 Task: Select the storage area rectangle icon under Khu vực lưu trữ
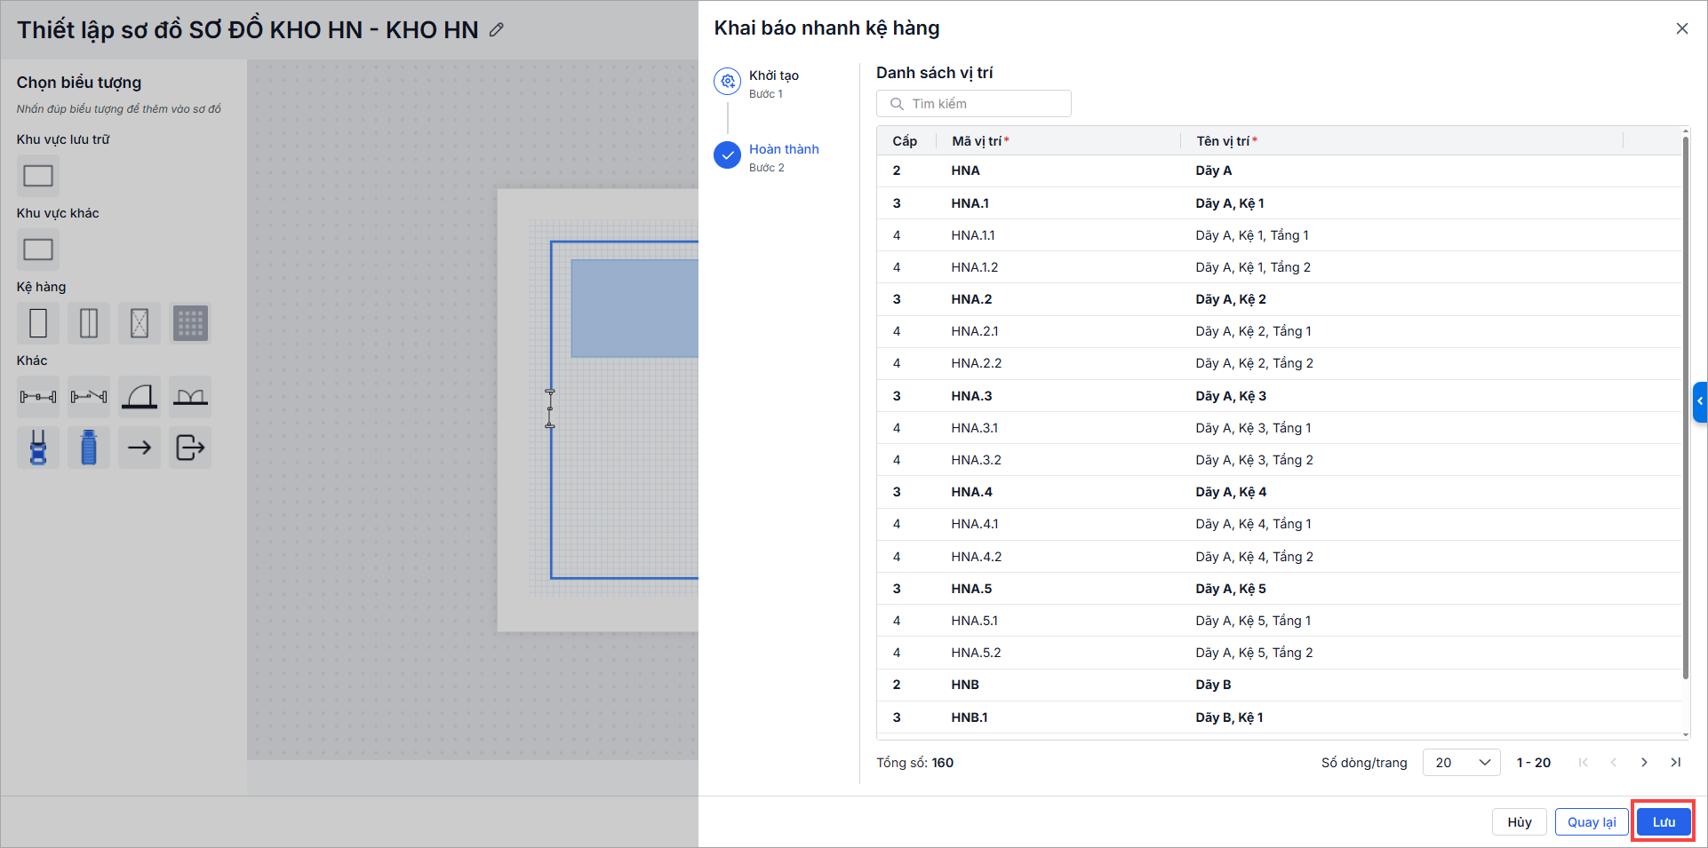[x=38, y=176]
